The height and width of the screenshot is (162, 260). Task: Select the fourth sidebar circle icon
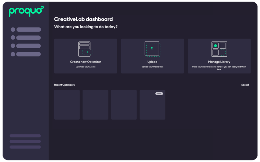[13, 54]
